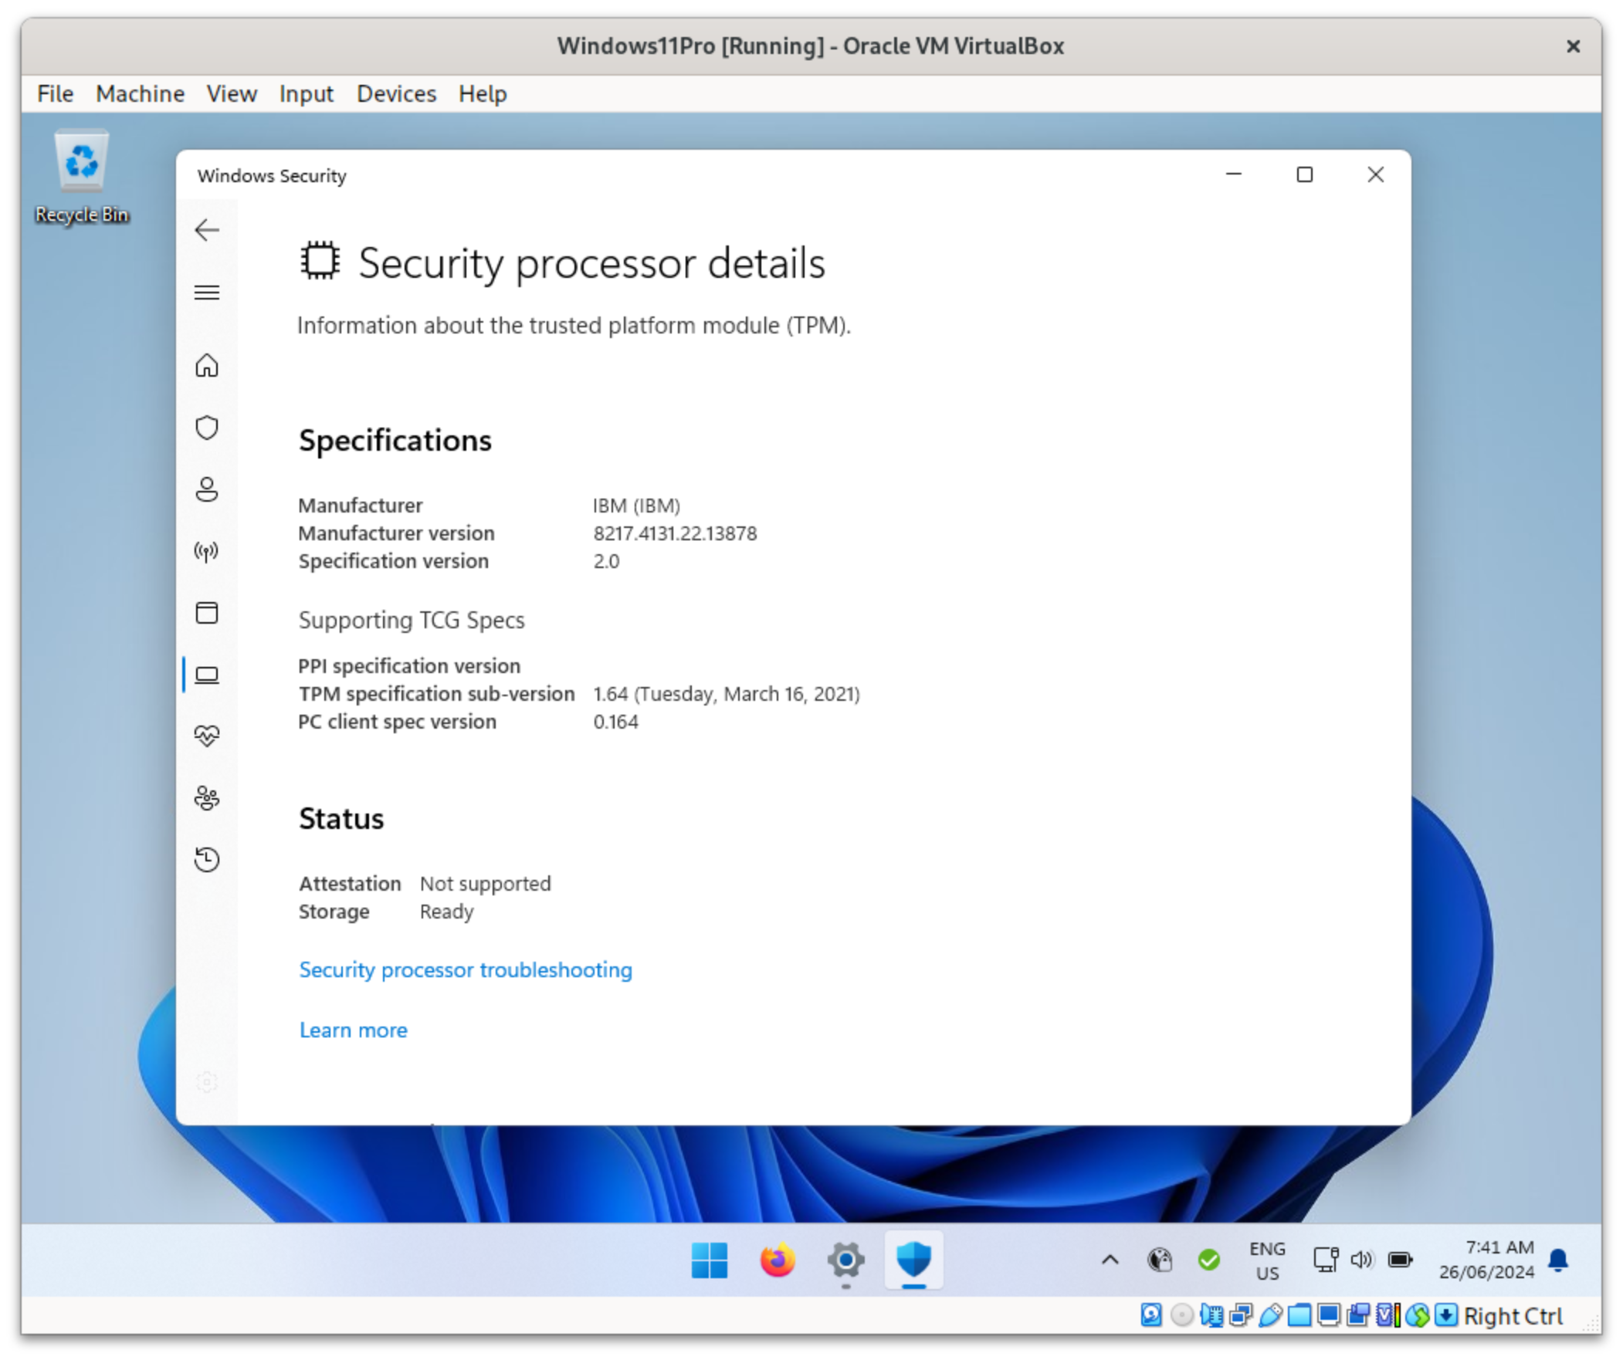Viewport: 1623px width, 1360px height.
Task: Open Device performance & health heart icon
Action: pos(207,736)
